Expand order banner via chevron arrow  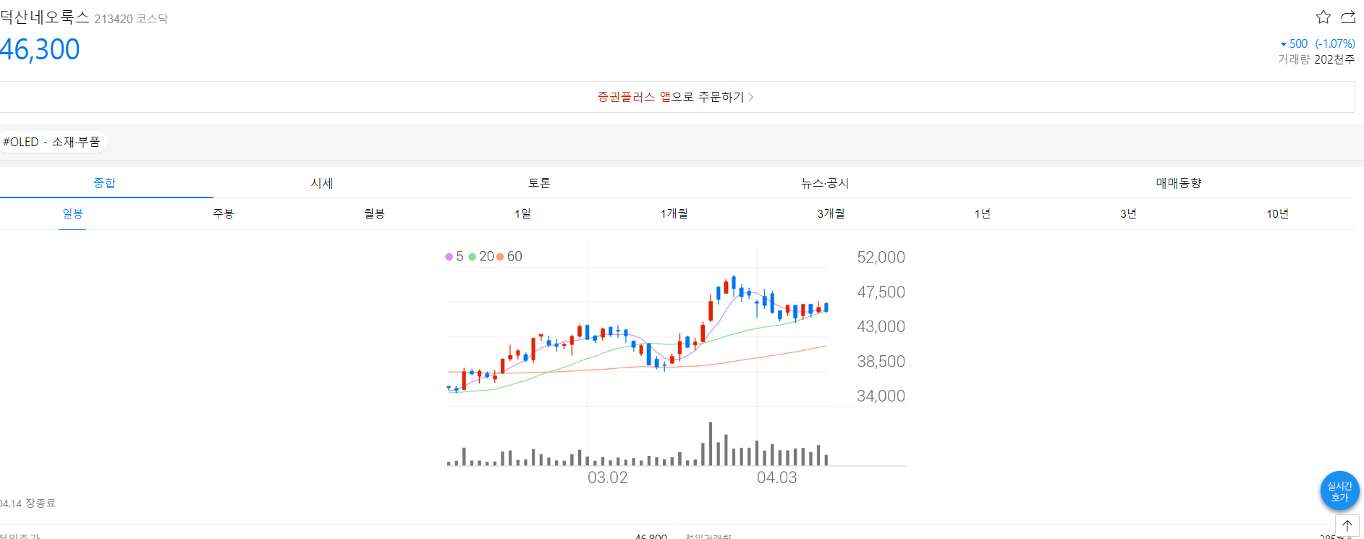[751, 97]
